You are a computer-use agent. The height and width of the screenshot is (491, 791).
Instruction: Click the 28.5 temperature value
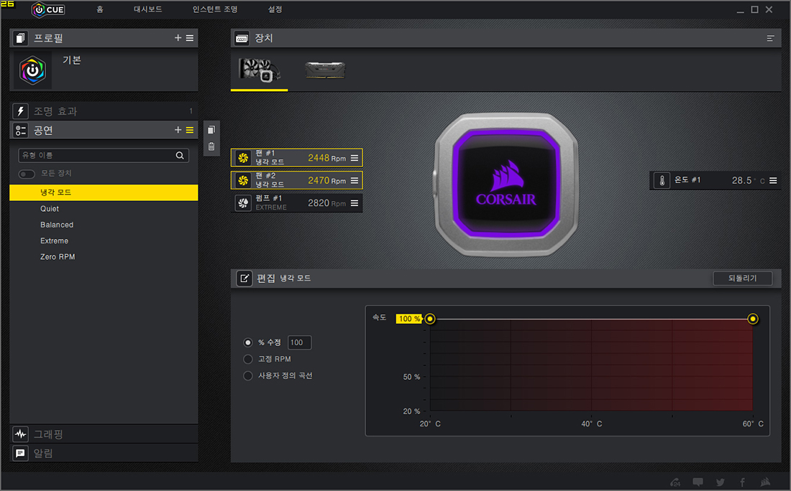coord(741,180)
